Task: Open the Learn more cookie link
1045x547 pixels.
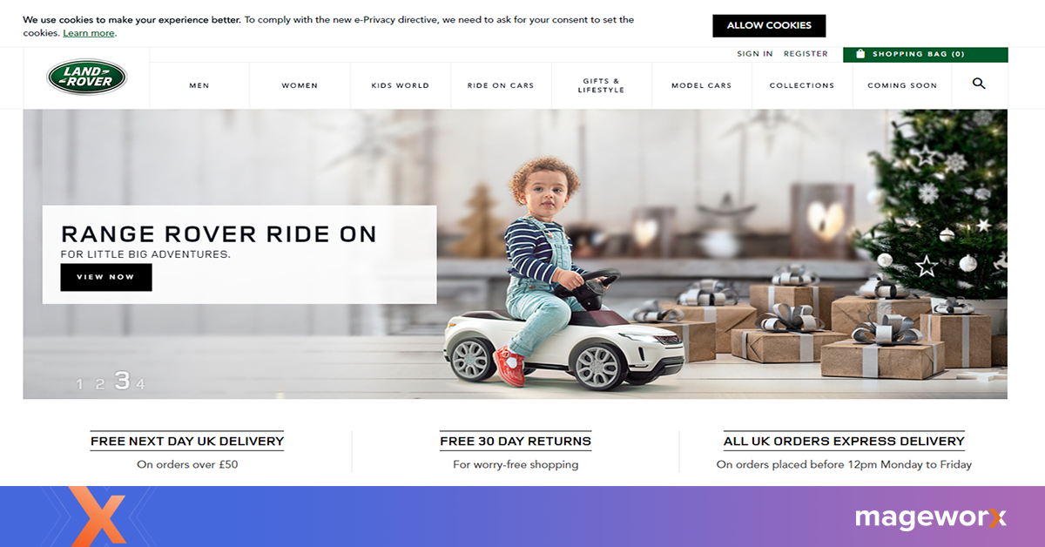Action: pos(89,33)
